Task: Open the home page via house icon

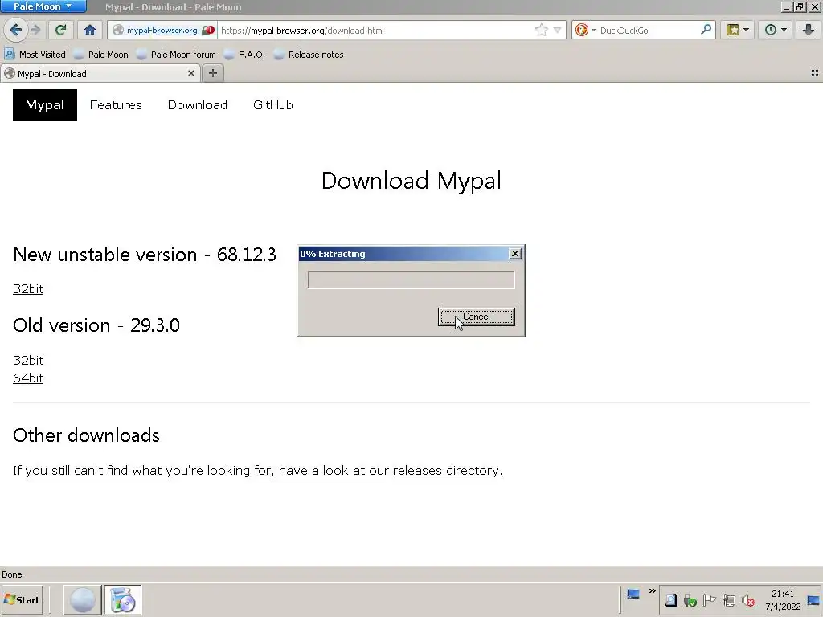Action: (x=90, y=30)
